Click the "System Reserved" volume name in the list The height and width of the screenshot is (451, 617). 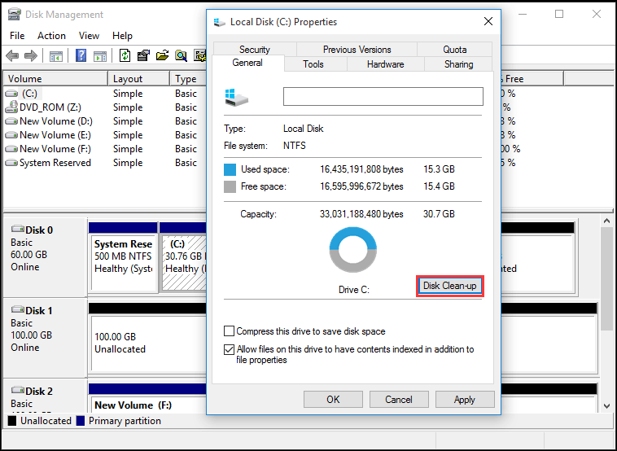tap(55, 163)
